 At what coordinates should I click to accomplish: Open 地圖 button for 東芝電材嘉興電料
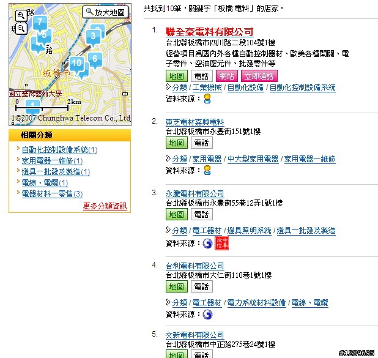tap(177, 143)
